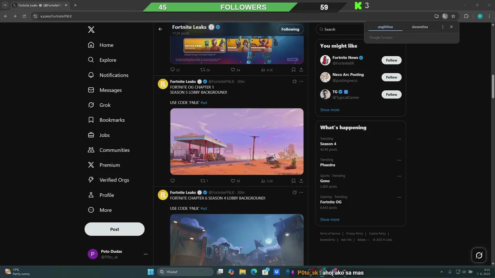View analytics of post with 3.2K views
The width and height of the screenshot is (495, 278).
(x=267, y=181)
